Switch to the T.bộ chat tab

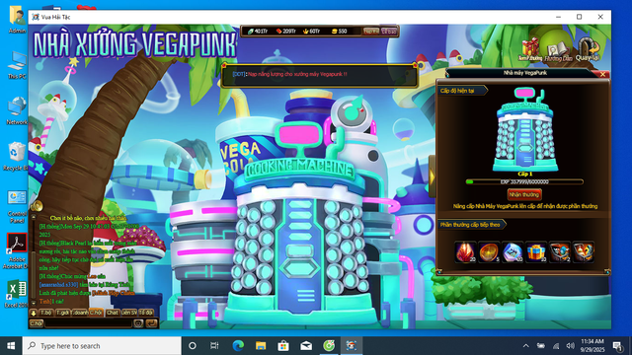click(46, 313)
